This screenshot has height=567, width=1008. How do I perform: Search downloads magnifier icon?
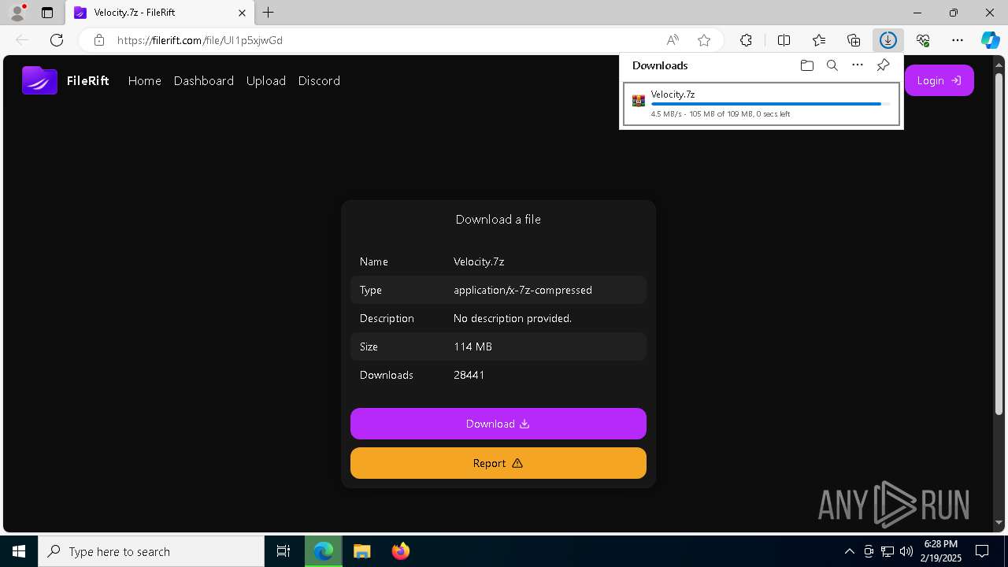point(832,65)
